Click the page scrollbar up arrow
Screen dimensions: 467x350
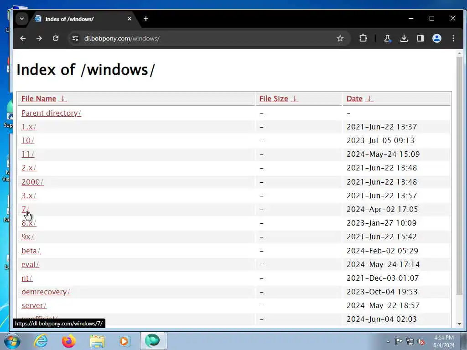[x=459, y=54]
